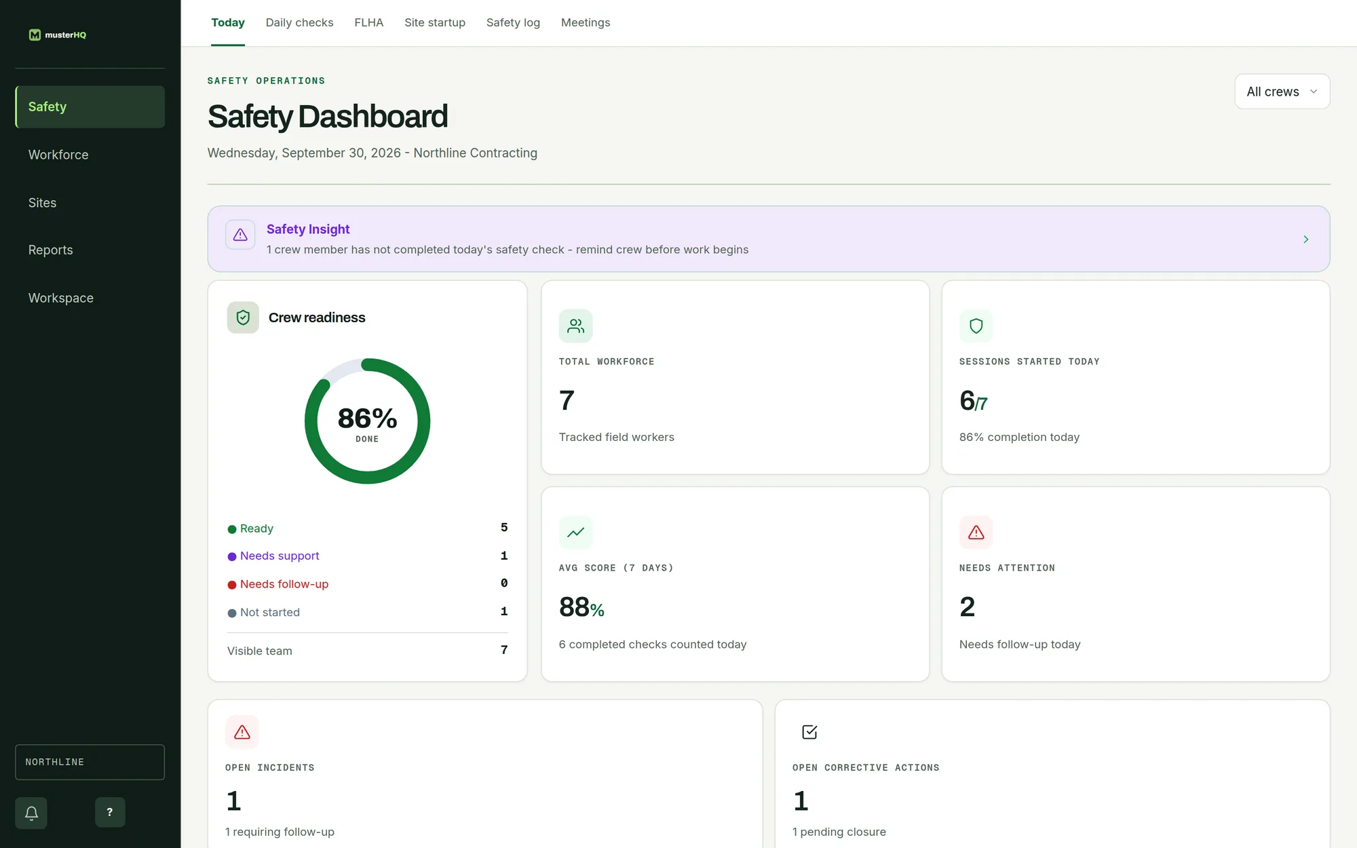
Task: Click the Open Incidents alert icon
Action: pyautogui.click(x=242, y=732)
